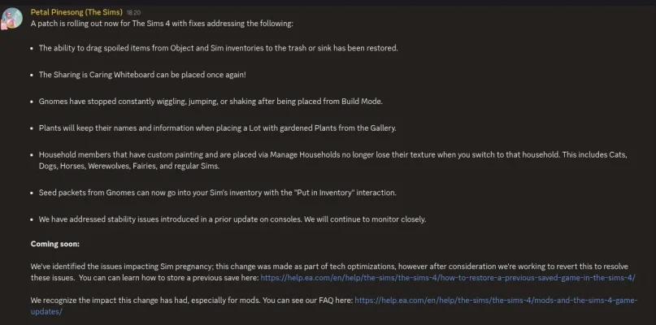Viewport: 656px width, 325px height.
Task: Select the Seed packets from Gnomes bullet
Action: [x=218, y=193]
